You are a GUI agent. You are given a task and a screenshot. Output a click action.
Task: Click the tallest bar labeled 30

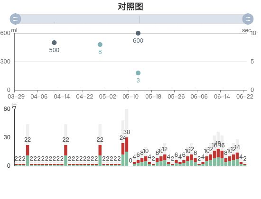127,152
